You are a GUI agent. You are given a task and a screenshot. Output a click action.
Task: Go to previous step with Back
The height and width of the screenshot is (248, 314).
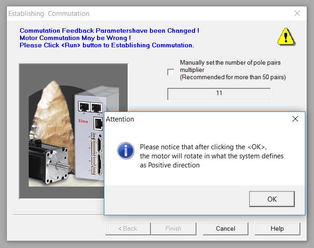[x=128, y=228]
